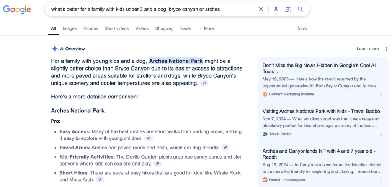Screen dimensions: 392x187
Task: Click the Travel Babbo favicon
Action: (x=265, y=134)
